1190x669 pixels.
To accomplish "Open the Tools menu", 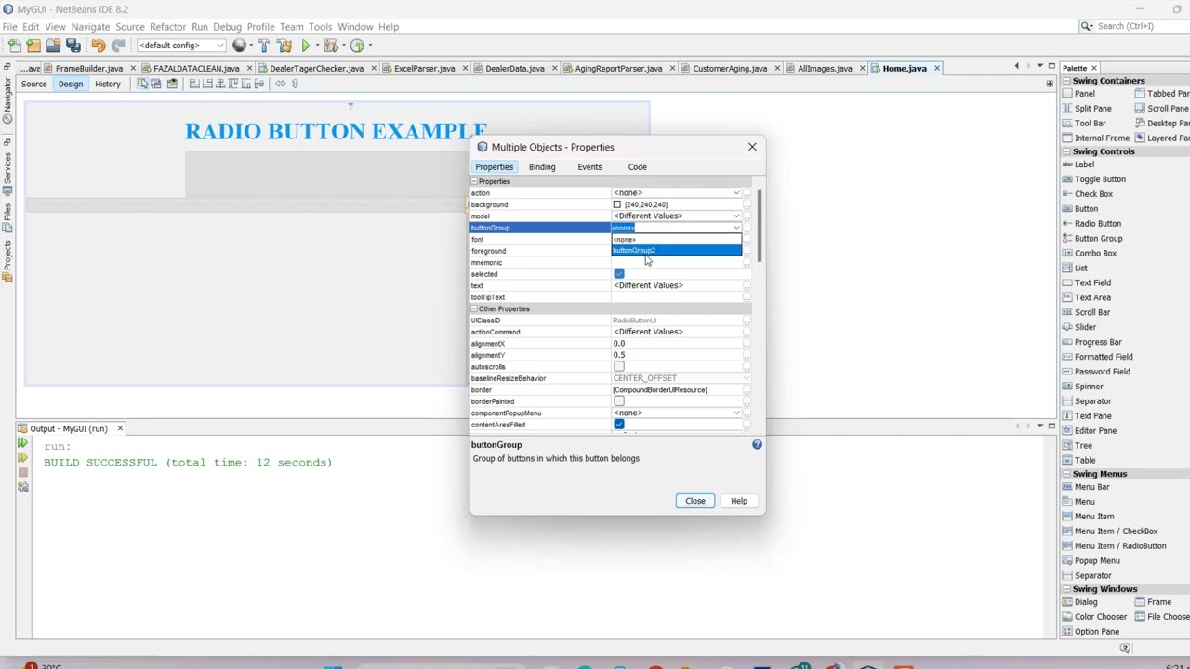I will pyautogui.click(x=320, y=26).
